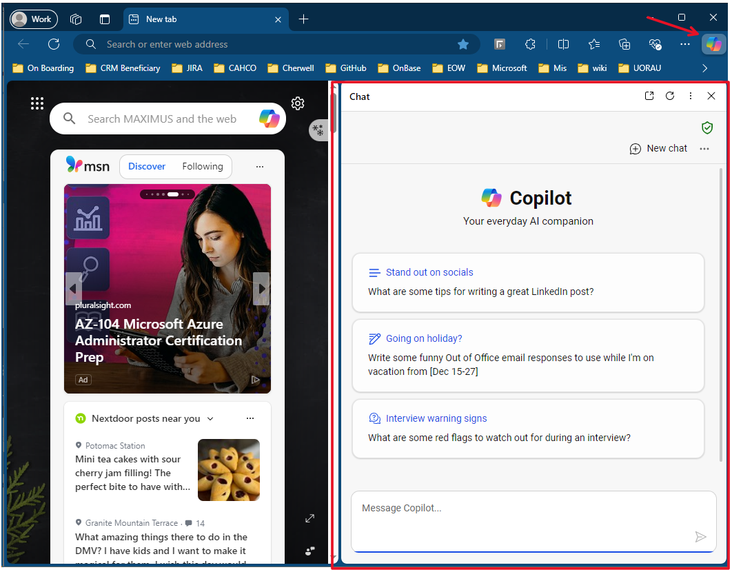Screen dimensions: 732x572
Task: Open Browser essentials heart icon
Action: coord(655,44)
